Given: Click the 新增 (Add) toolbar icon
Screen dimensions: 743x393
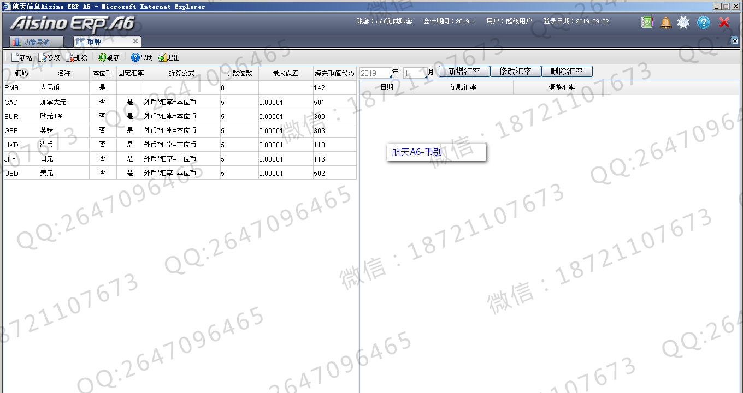Looking at the screenshot, I should (x=15, y=57).
